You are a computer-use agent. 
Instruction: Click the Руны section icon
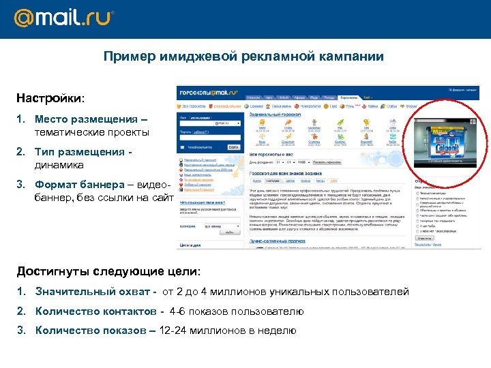pyautogui.click(x=342, y=106)
